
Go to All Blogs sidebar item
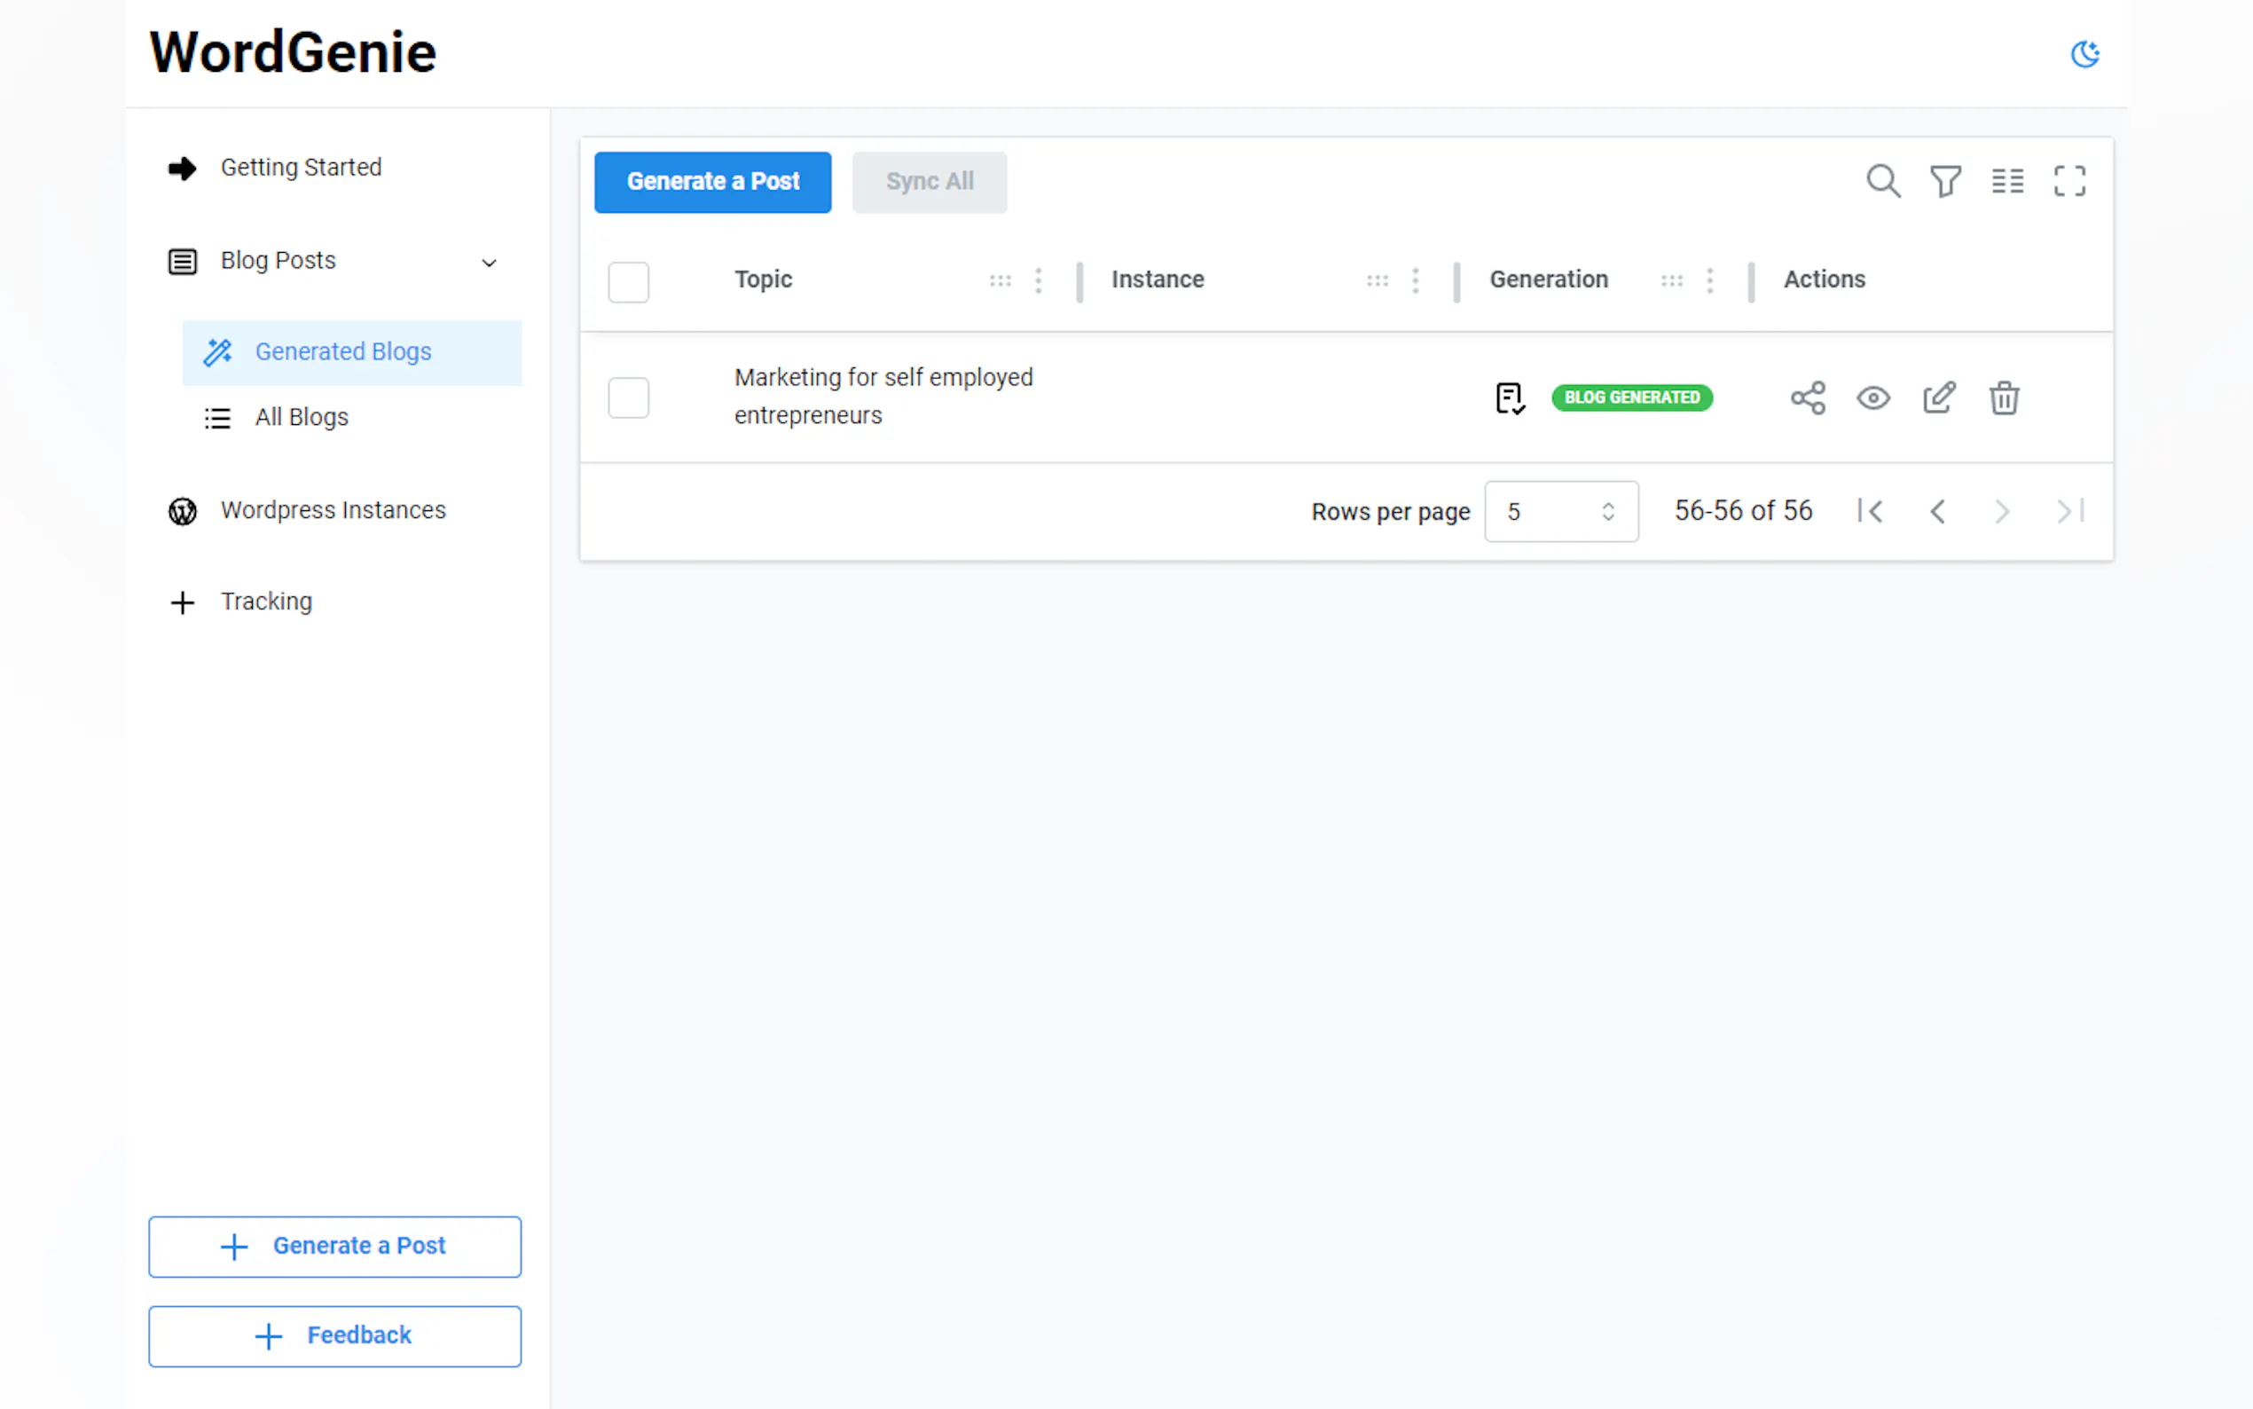301,416
